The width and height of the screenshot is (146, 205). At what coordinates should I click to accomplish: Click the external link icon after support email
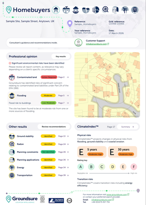pyautogui.click(x=108, y=44)
